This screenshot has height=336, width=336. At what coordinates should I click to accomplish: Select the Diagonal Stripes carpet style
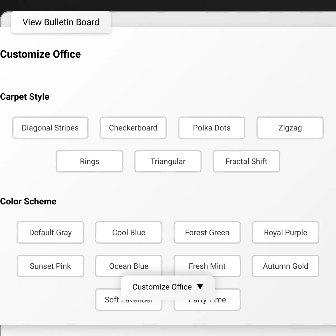tap(50, 128)
